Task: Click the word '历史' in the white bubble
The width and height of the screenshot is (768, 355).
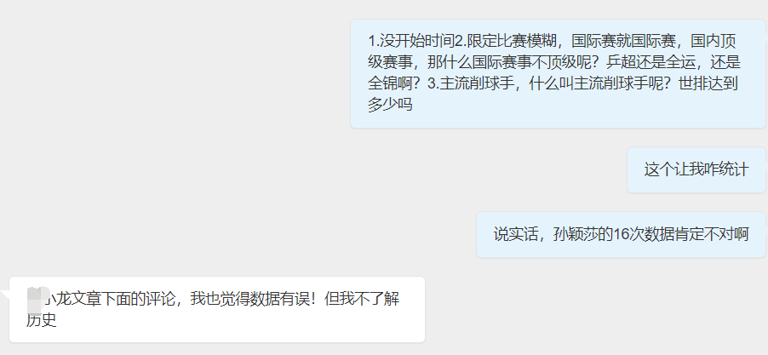Action: (42, 320)
